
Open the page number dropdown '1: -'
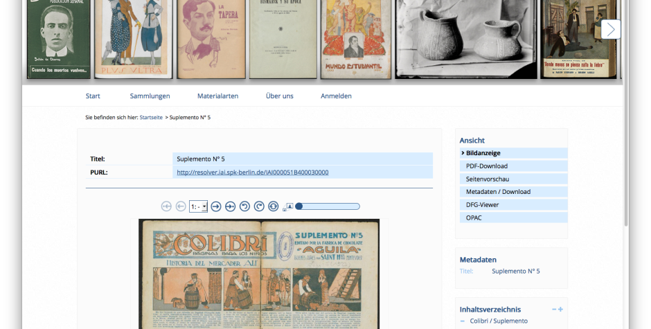point(199,206)
